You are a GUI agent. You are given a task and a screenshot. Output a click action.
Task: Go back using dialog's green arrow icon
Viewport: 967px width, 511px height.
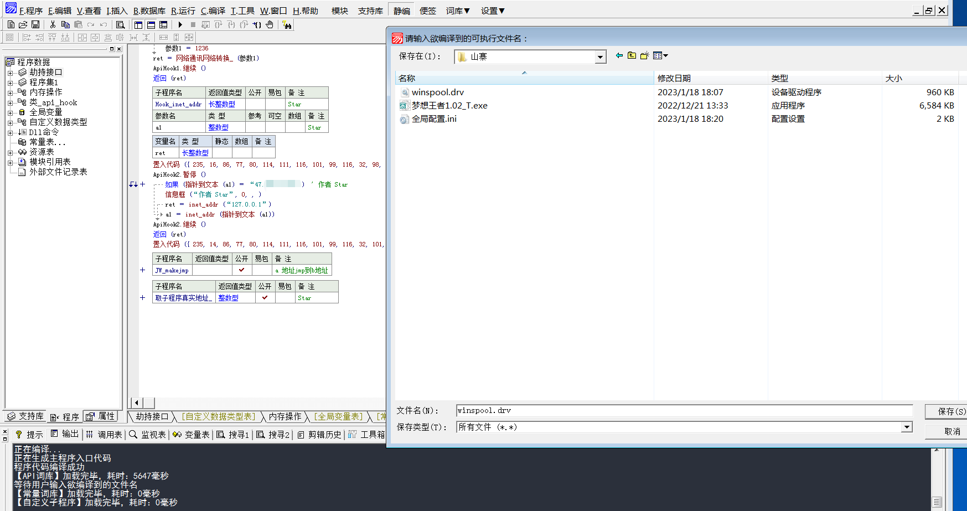click(x=619, y=55)
